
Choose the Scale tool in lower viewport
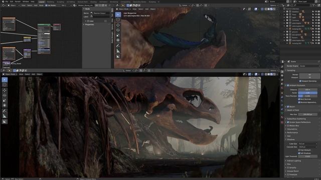coord(5,100)
